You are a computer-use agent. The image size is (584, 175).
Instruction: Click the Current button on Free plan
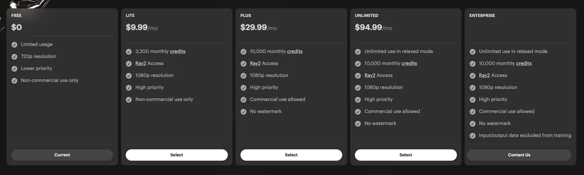point(62,155)
